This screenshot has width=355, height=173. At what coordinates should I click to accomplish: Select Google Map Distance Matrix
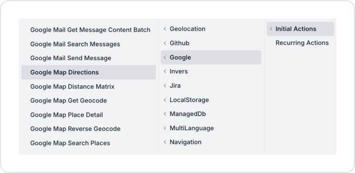(x=72, y=86)
